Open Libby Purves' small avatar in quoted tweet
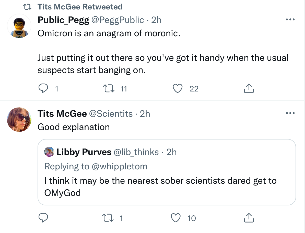Viewport: 305px width, 233px height. (49, 152)
